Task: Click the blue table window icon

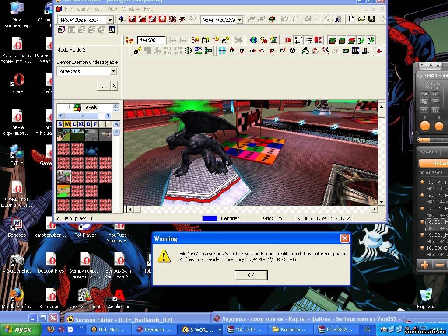Action: [x=112, y=29]
